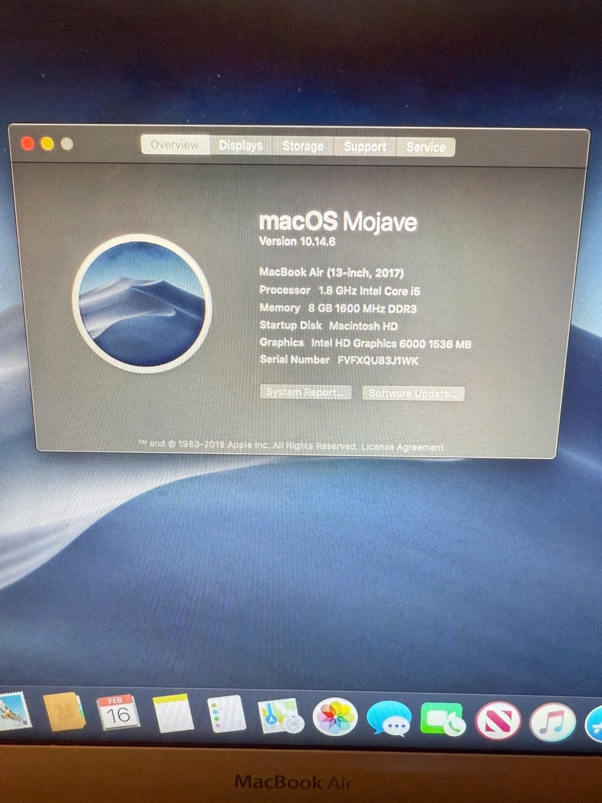Click the 1.8 GHz Intel Core i5 text
Image resolution: width=602 pixels, height=803 pixels.
369,291
